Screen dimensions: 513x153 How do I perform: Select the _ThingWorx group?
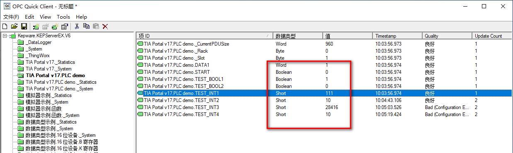tap(37, 56)
